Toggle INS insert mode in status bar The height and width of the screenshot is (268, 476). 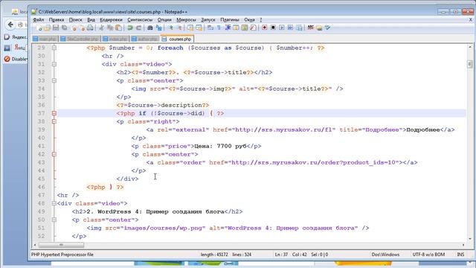[x=460, y=255]
